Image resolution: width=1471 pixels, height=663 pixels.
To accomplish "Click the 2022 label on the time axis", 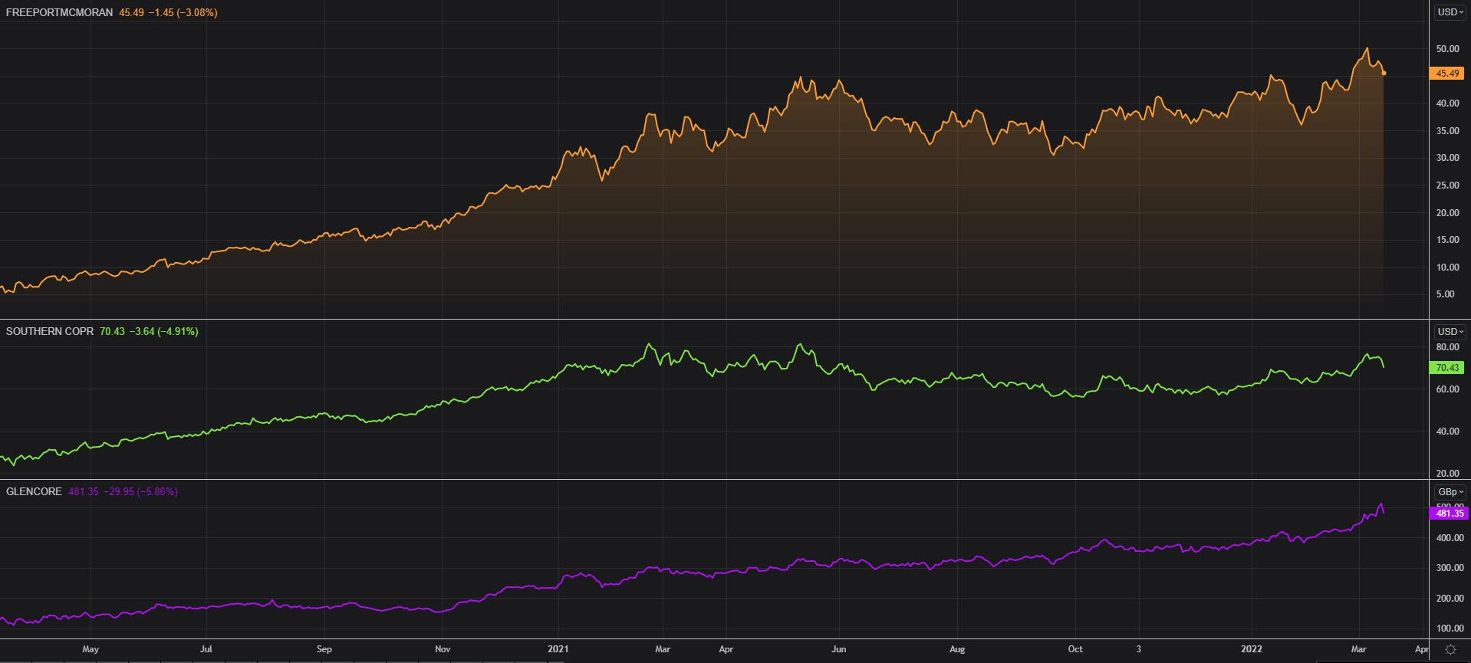I will pos(1252,649).
